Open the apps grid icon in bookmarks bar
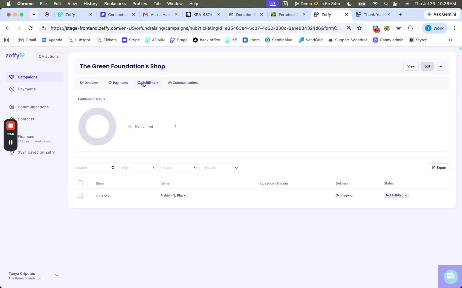The width and height of the screenshot is (462, 288). 6,40
